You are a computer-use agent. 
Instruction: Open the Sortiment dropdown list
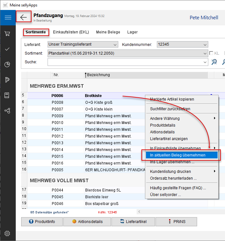click(x=205, y=53)
